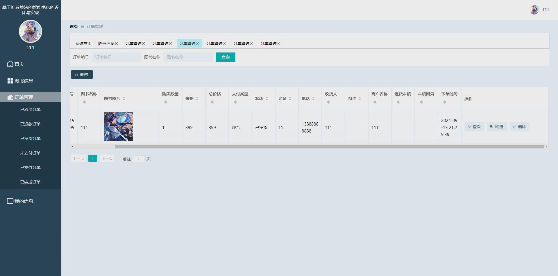Open 已发货订单 submenu item

31,139
